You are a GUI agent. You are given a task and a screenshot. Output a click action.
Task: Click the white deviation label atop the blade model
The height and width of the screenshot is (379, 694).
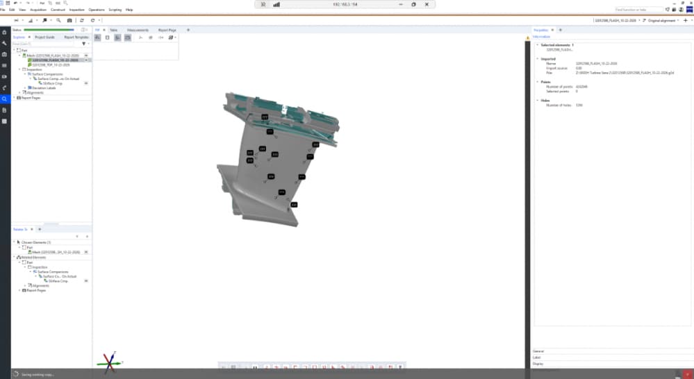[x=285, y=108]
